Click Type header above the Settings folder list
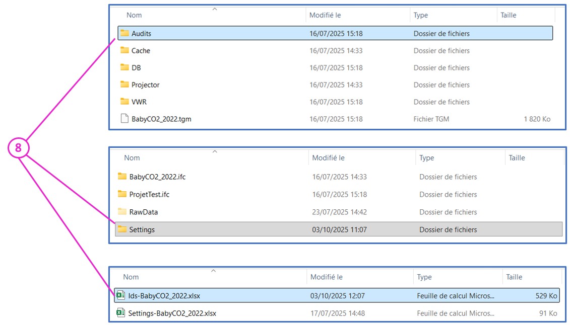 [x=426, y=157]
